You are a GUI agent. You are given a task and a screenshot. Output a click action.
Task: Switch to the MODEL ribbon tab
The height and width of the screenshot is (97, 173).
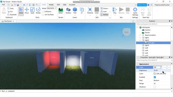point(51,5)
